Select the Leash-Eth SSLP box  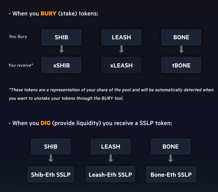pyautogui.click(x=110, y=174)
